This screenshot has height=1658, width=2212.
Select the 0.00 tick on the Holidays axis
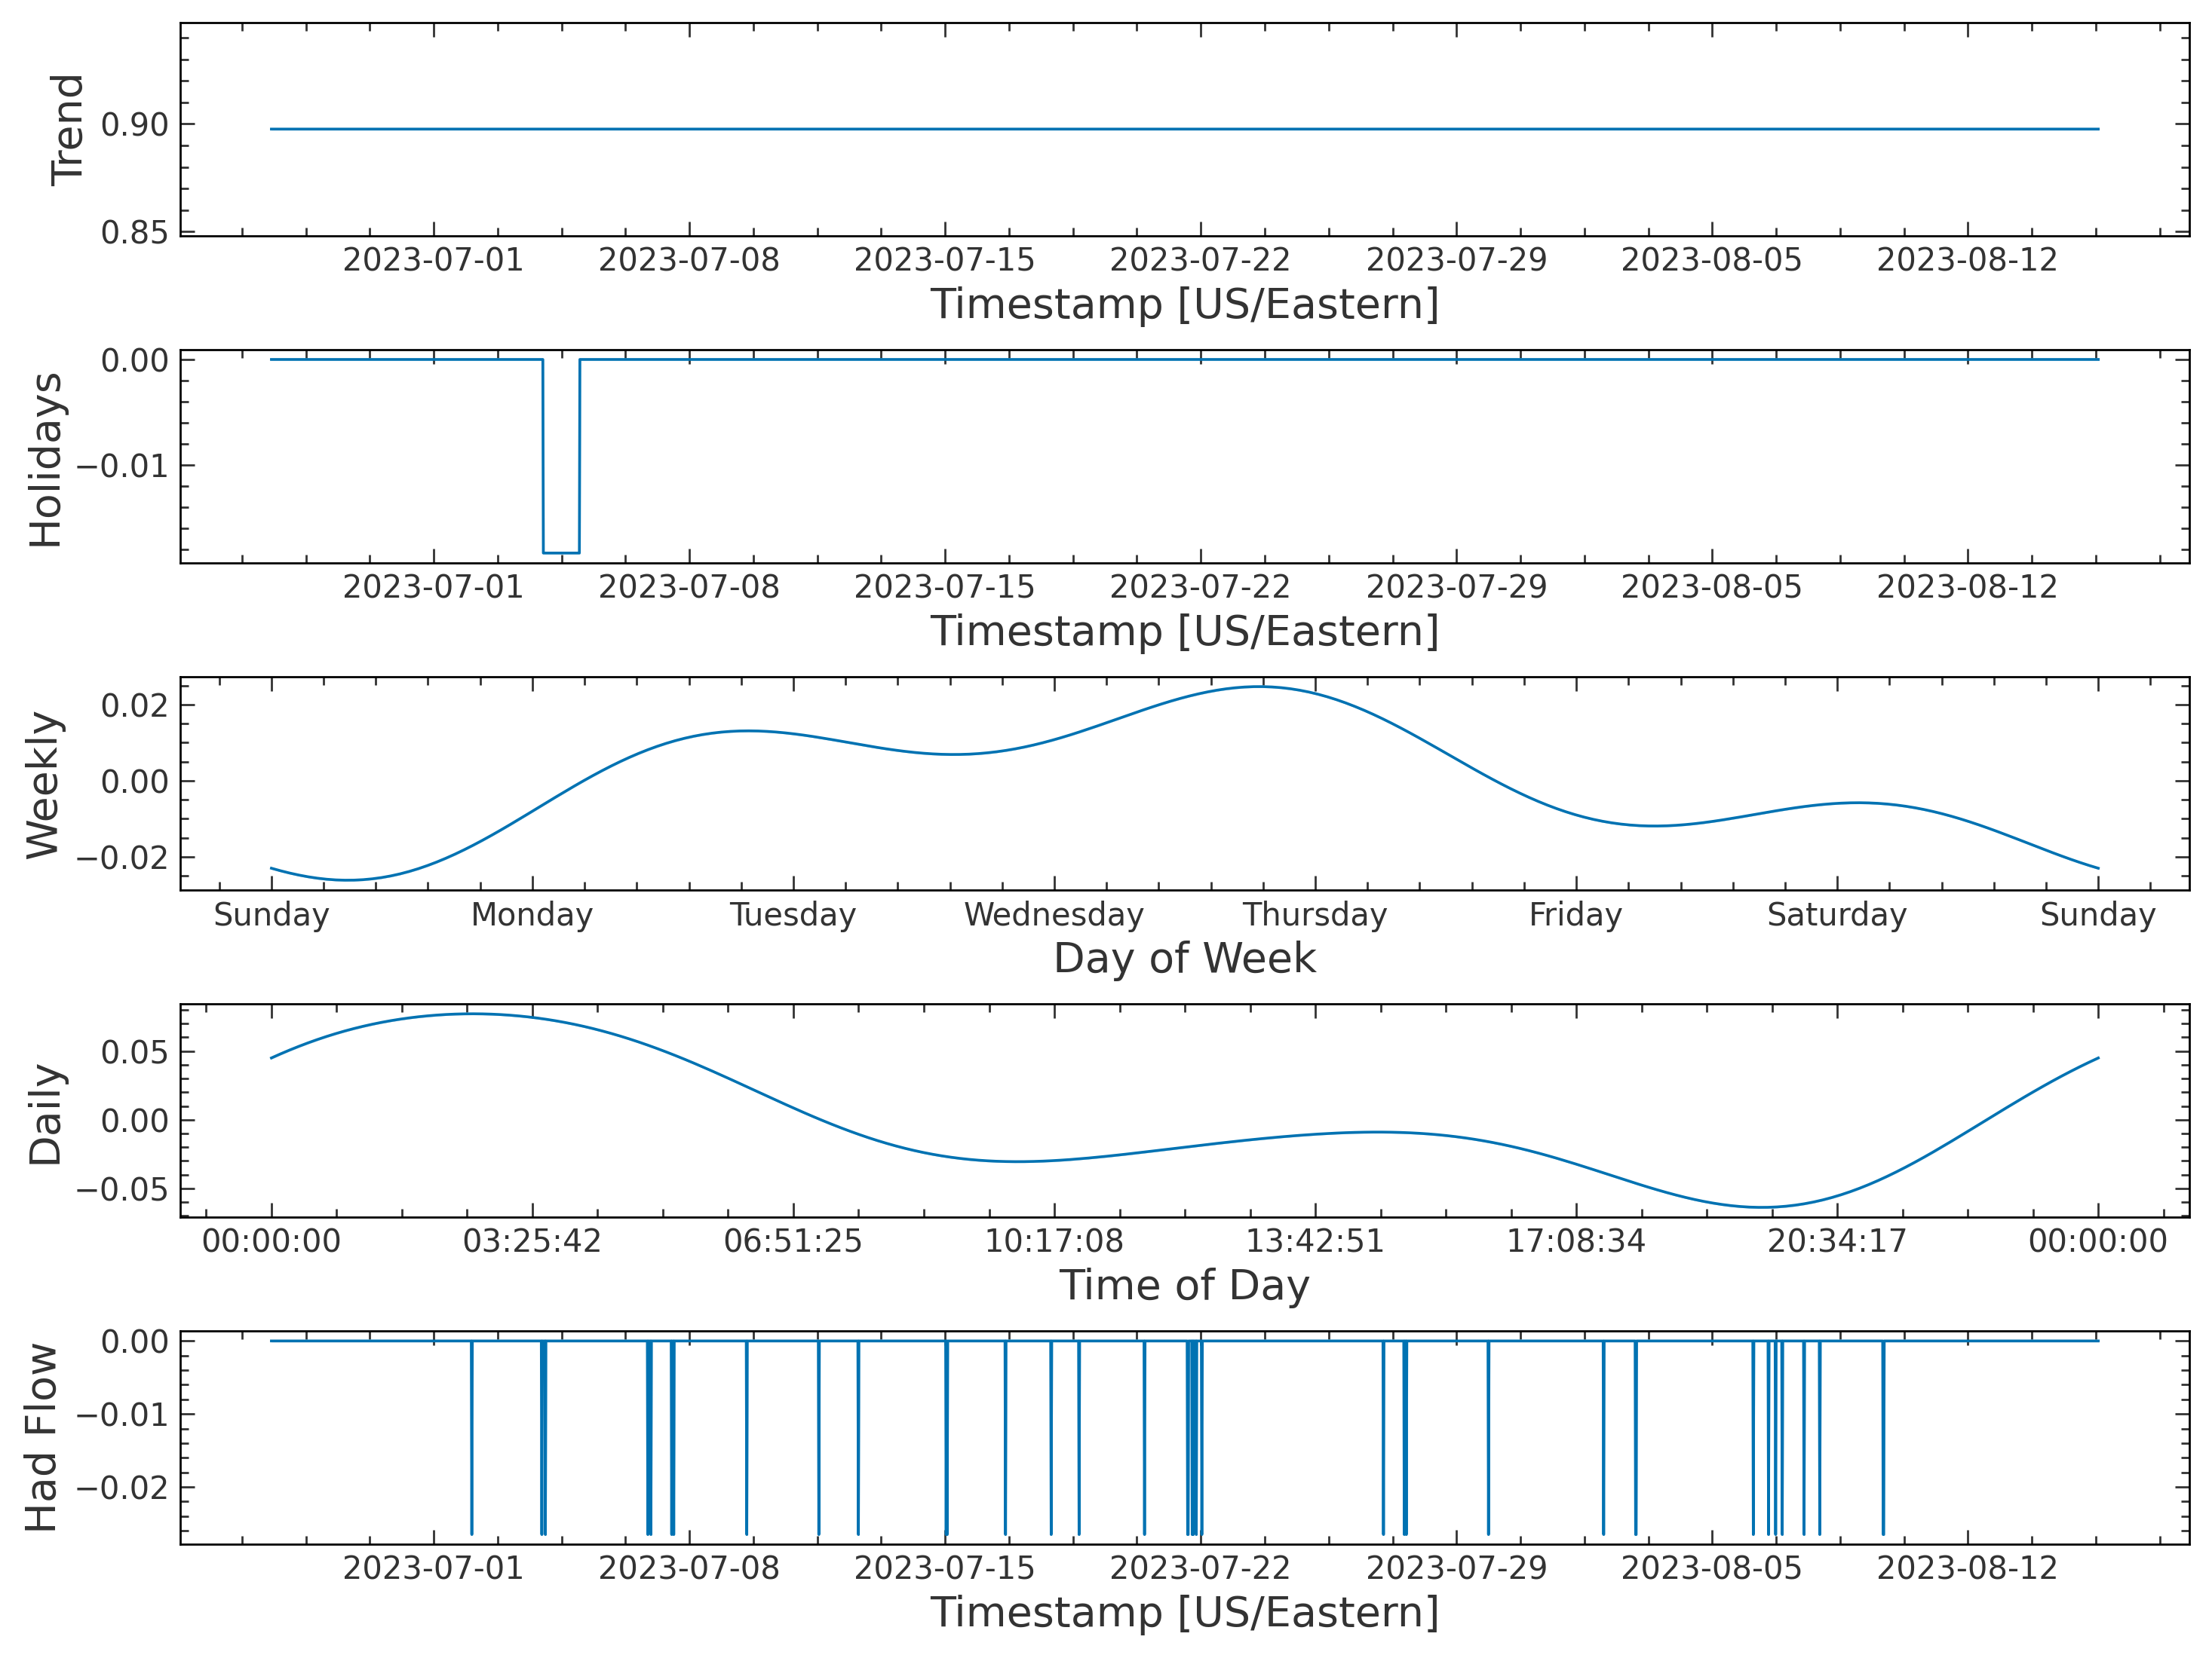pyautogui.click(x=135, y=359)
